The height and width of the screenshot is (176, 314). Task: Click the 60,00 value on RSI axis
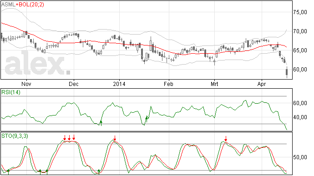tap(300, 103)
